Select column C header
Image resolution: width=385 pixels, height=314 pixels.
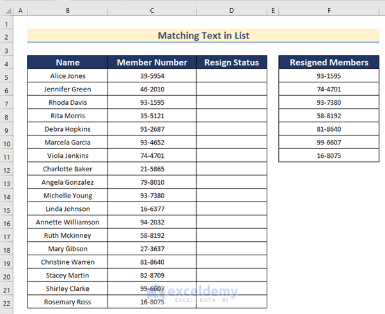(x=152, y=11)
